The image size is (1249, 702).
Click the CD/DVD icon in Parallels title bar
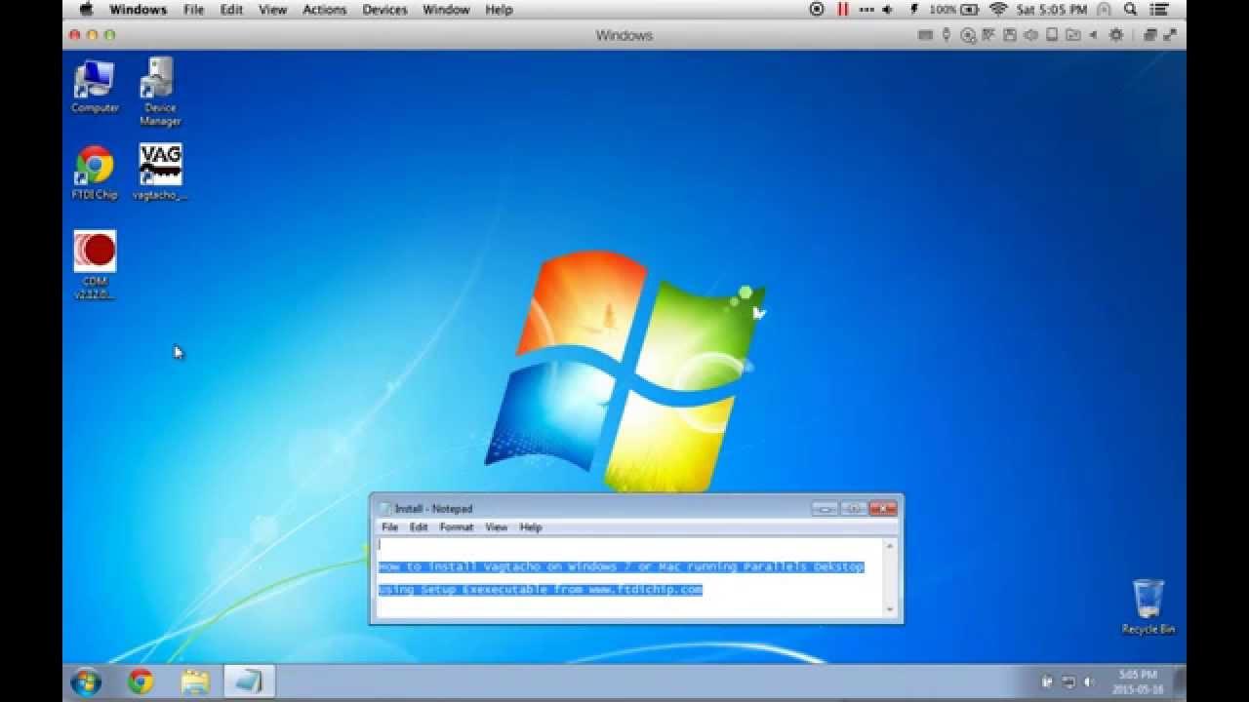click(x=968, y=35)
